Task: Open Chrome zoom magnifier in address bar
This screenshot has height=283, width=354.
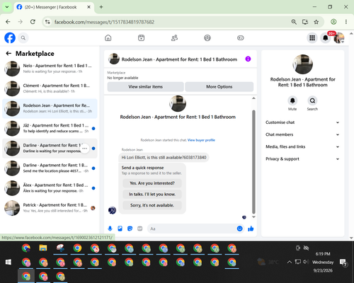Action: click(x=294, y=22)
